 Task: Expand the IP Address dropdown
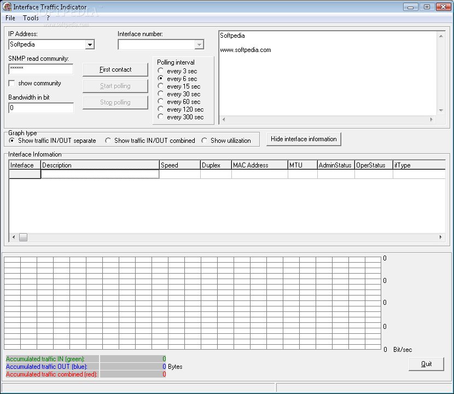coord(90,45)
